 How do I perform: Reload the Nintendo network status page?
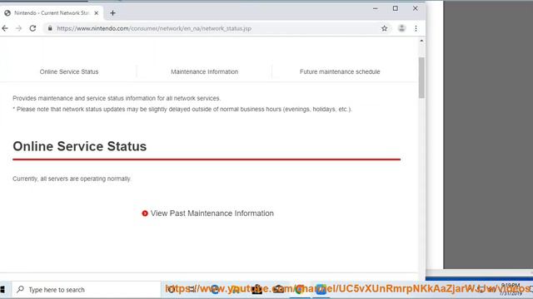[x=32, y=28]
